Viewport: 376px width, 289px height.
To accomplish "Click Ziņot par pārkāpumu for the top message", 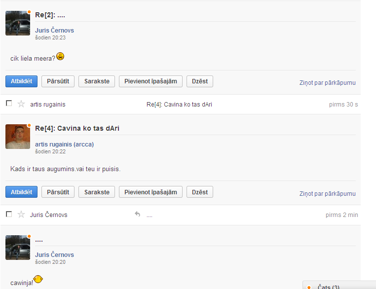I will point(327,83).
